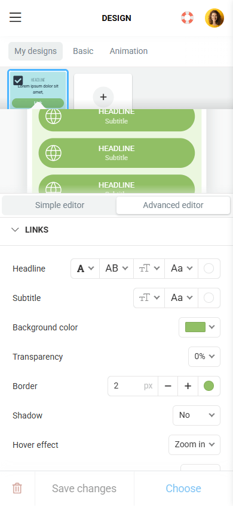
Task: Toggle the selected design checkbox
Action: [18, 80]
